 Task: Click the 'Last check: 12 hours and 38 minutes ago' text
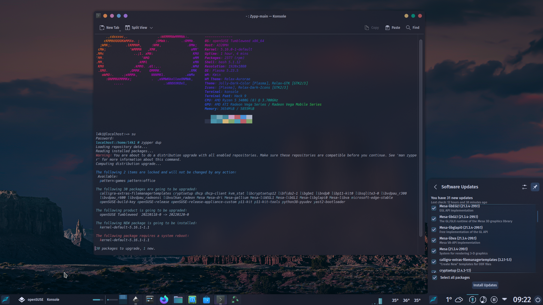pos(459,202)
